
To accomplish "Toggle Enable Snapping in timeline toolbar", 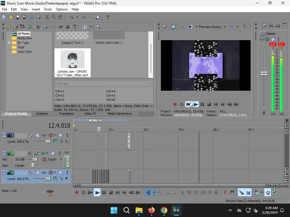I will point(241,193).
